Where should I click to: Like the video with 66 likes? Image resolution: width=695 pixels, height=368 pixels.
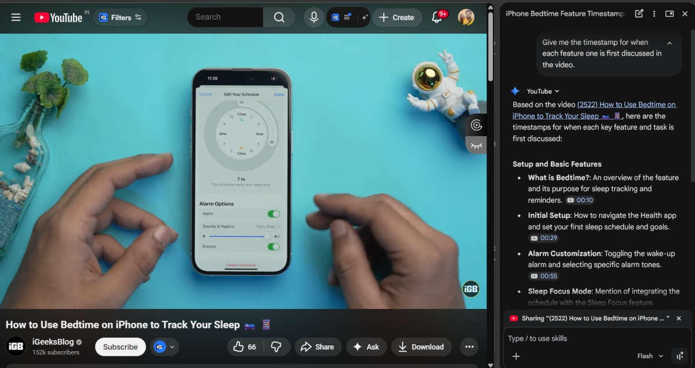(245, 347)
